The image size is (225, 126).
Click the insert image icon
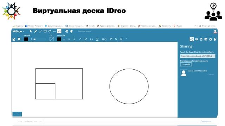206,39
